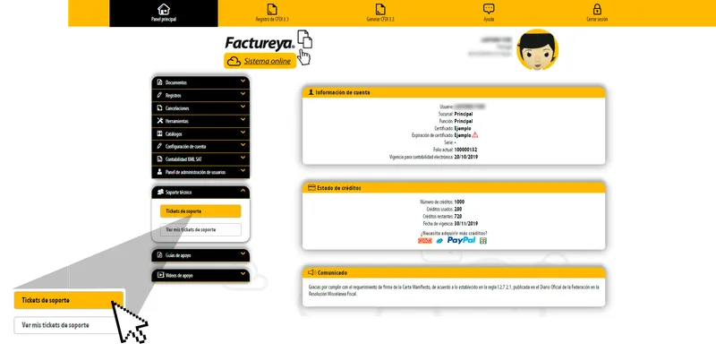Click the Documentos document icon
Screen dimensions: 716x352
(x=159, y=82)
